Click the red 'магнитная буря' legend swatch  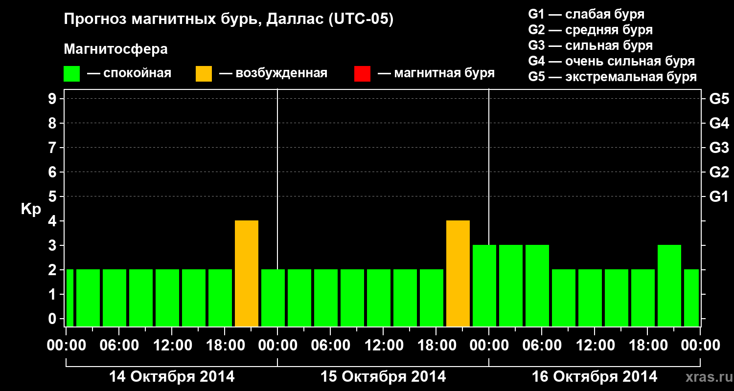(x=363, y=74)
